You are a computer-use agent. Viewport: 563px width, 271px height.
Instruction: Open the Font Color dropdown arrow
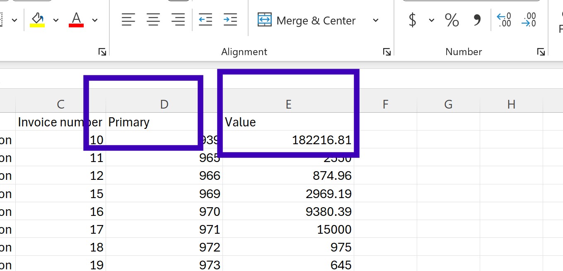tap(95, 20)
